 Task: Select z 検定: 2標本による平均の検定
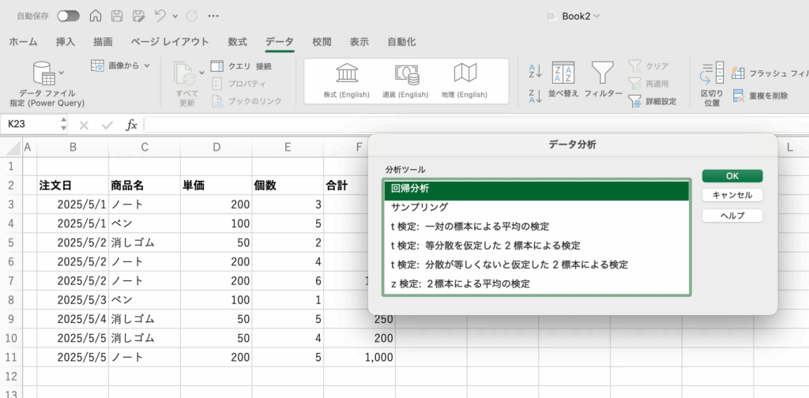tap(536, 283)
